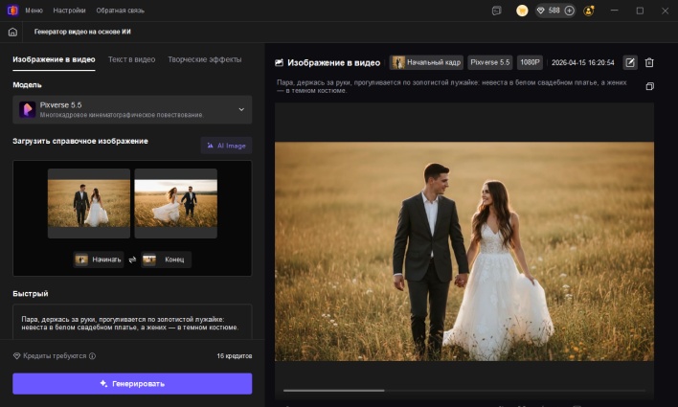Open the Меню menu

(x=34, y=11)
